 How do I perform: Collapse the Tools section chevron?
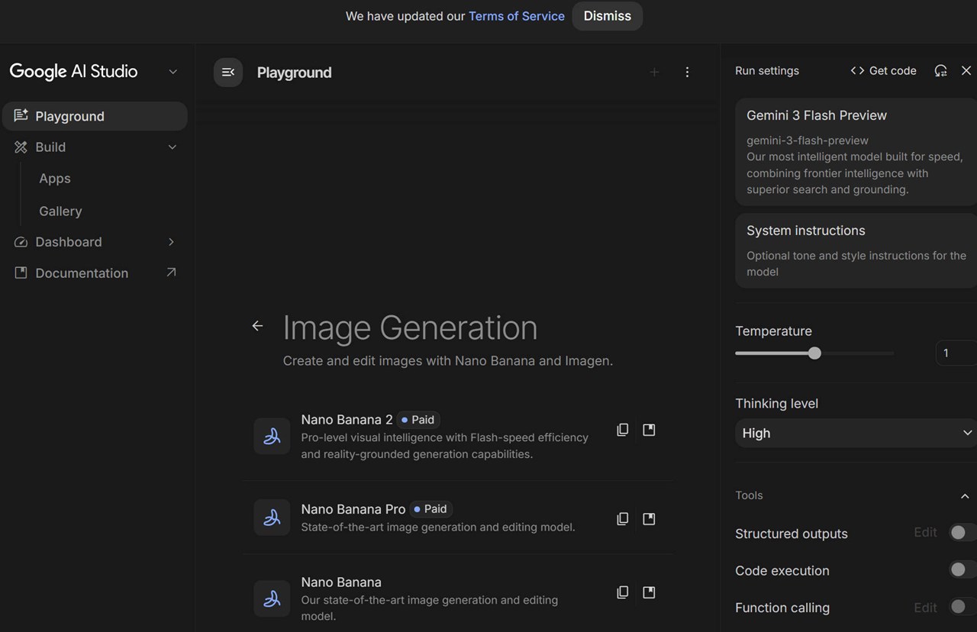click(965, 496)
